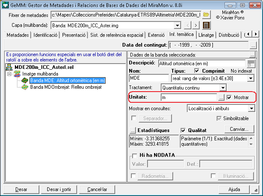The height and width of the screenshot is (196, 263).
Task: Click the Imatge multibanda layer icon
Action: [x=17, y=74]
